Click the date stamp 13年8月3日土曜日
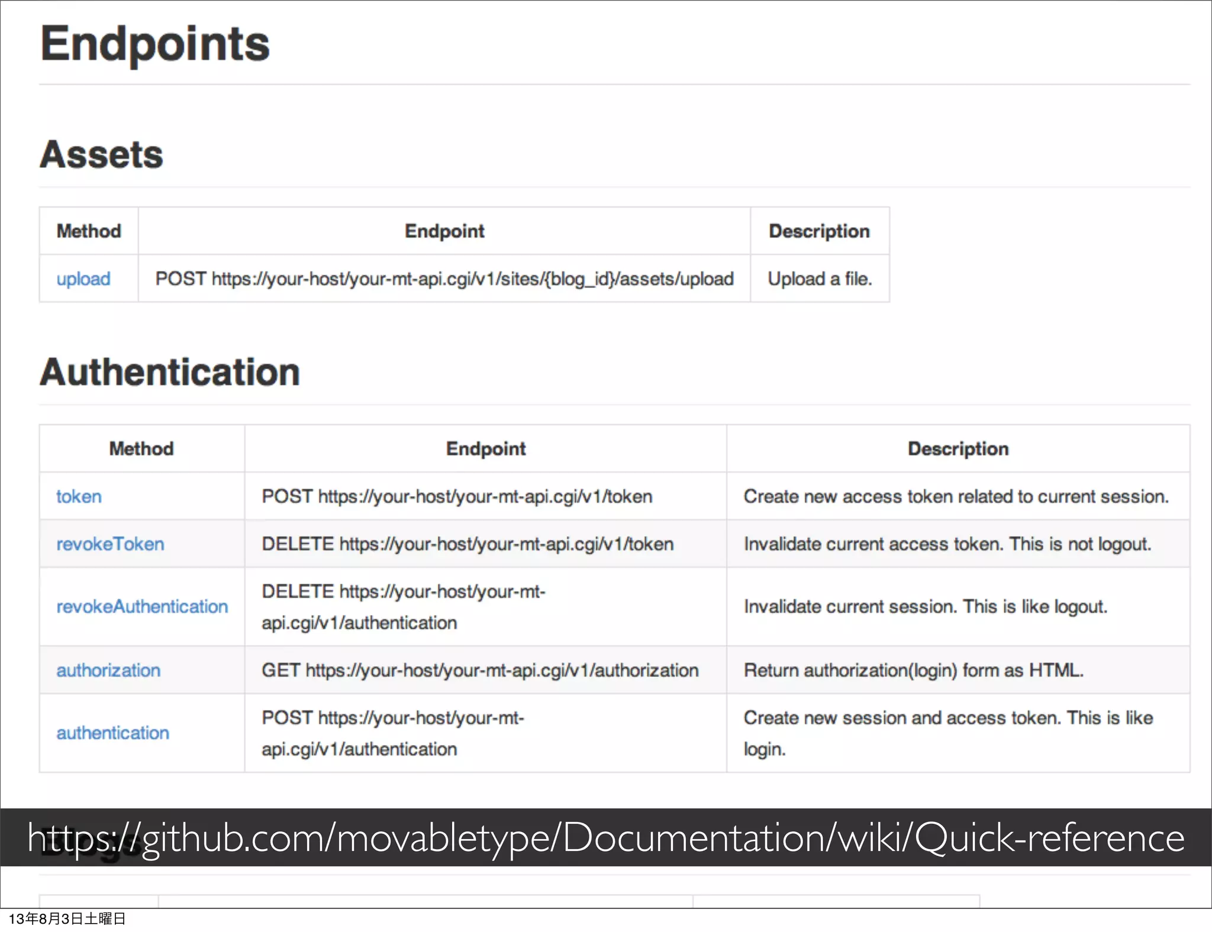1212x932 pixels. click(67, 918)
